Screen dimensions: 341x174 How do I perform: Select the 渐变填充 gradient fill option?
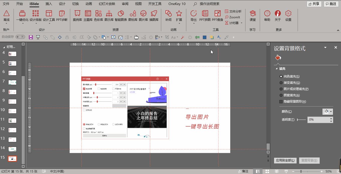click(281, 82)
